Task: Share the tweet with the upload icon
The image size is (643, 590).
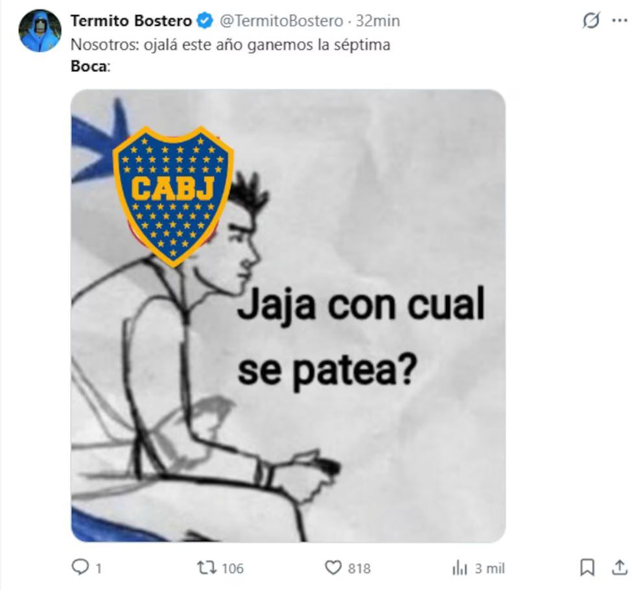Action: tap(620, 567)
